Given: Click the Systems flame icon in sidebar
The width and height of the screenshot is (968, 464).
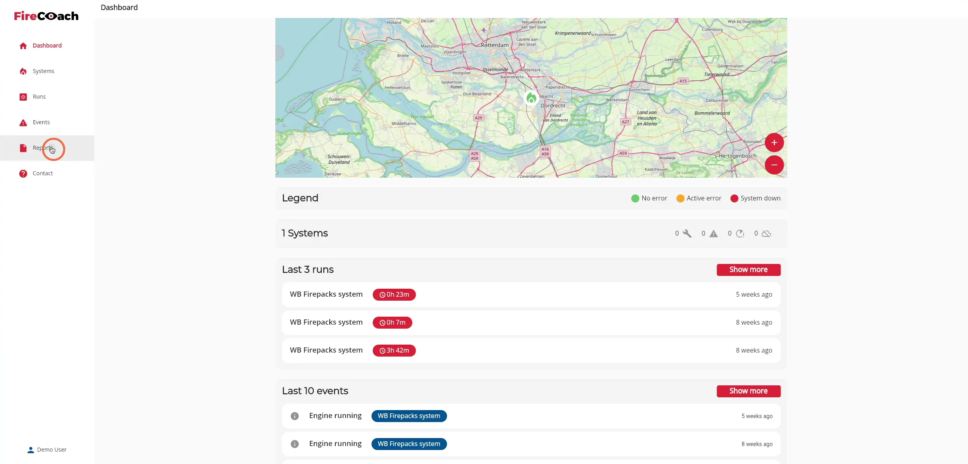Looking at the screenshot, I should pyautogui.click(x=23, y=71).
